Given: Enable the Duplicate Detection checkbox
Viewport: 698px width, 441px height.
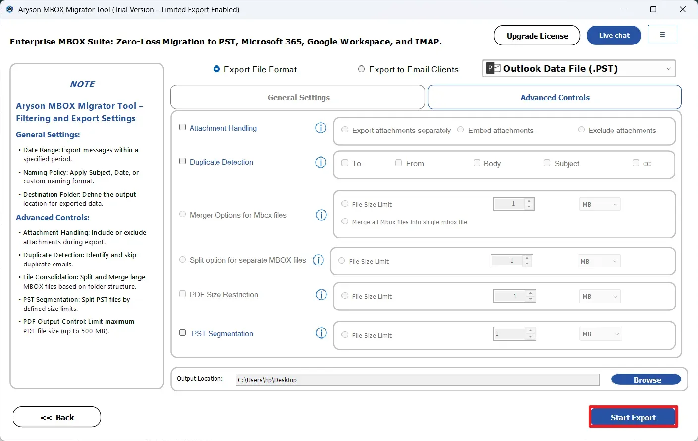Looking at the screenshot, I should [182, 161].
